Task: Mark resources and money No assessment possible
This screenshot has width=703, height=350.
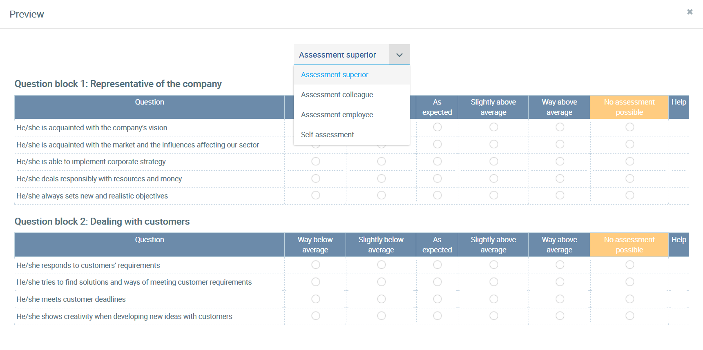Action: pyautogui.click(x=629, y=178)
